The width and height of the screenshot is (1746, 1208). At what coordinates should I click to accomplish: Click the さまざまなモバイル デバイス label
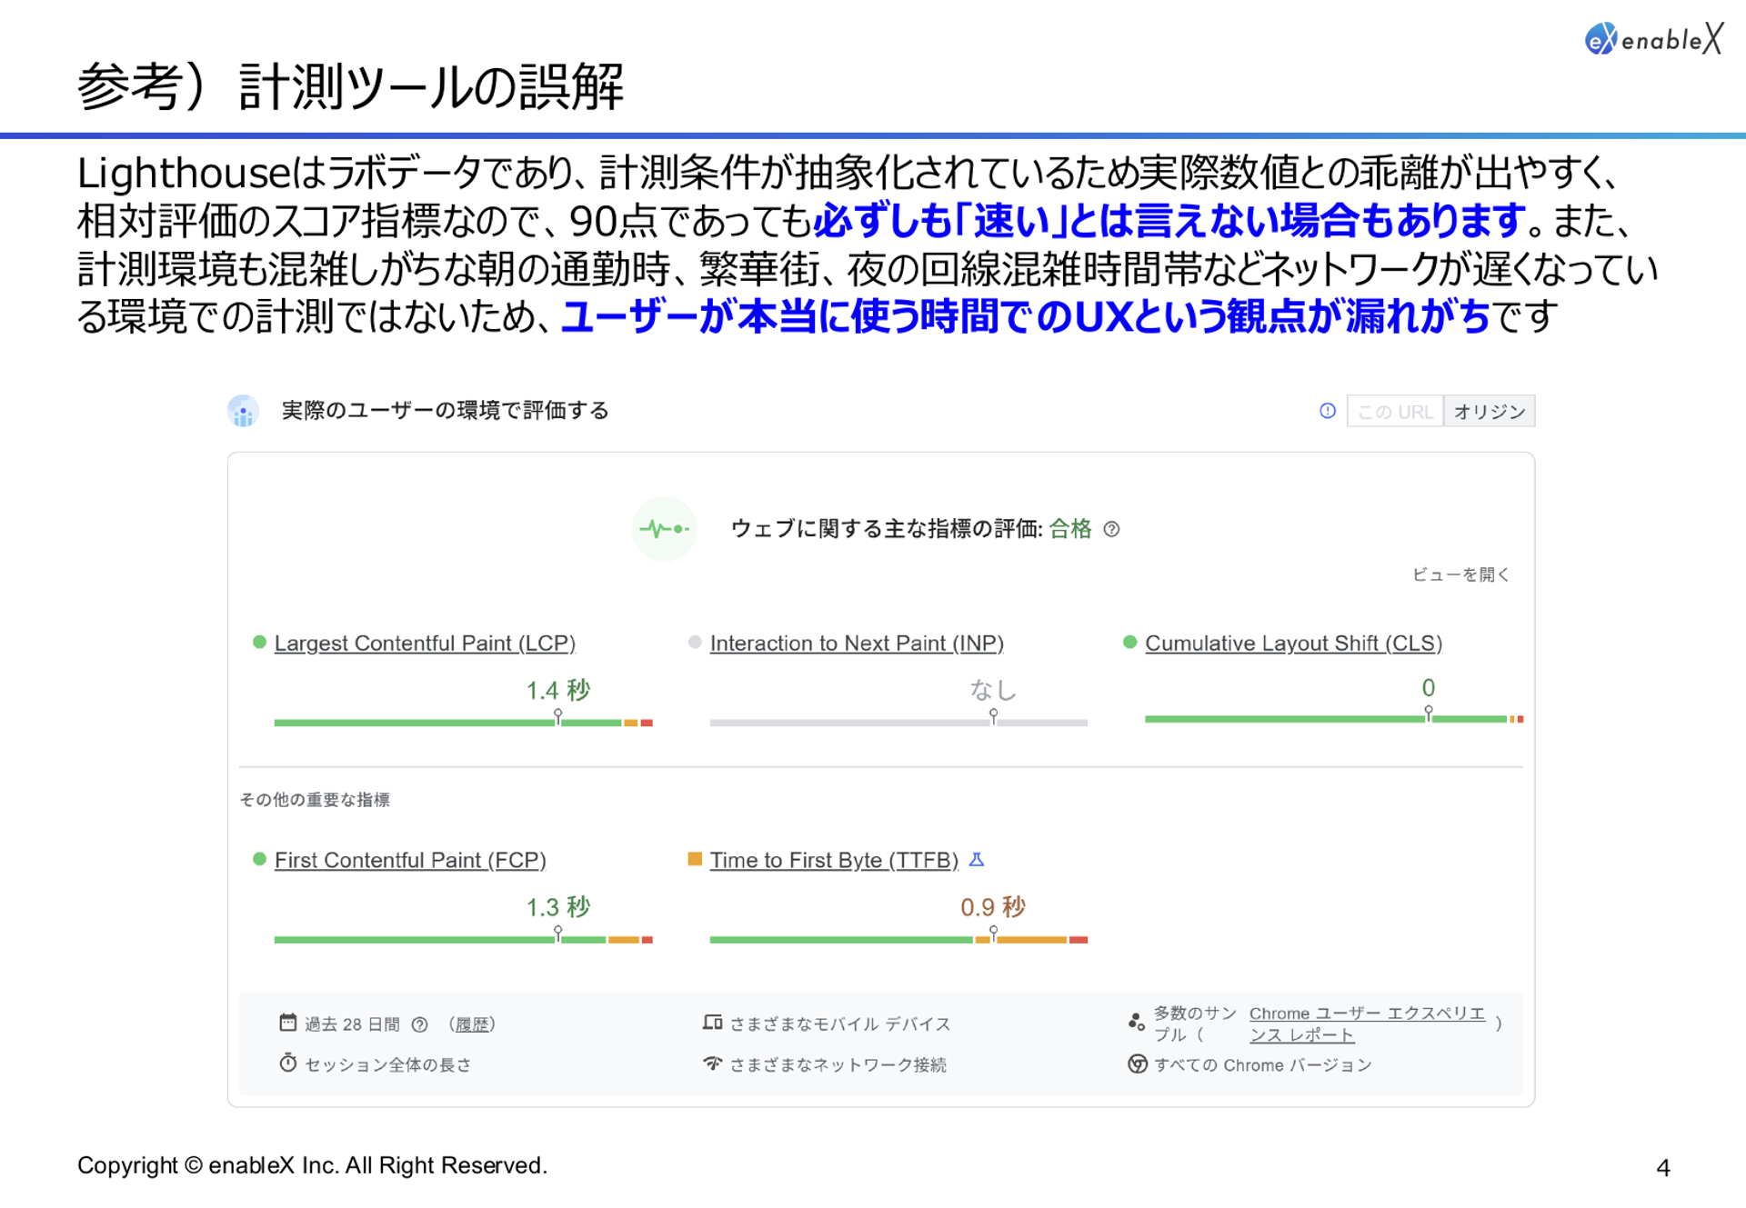click(x=840, y=1024)
